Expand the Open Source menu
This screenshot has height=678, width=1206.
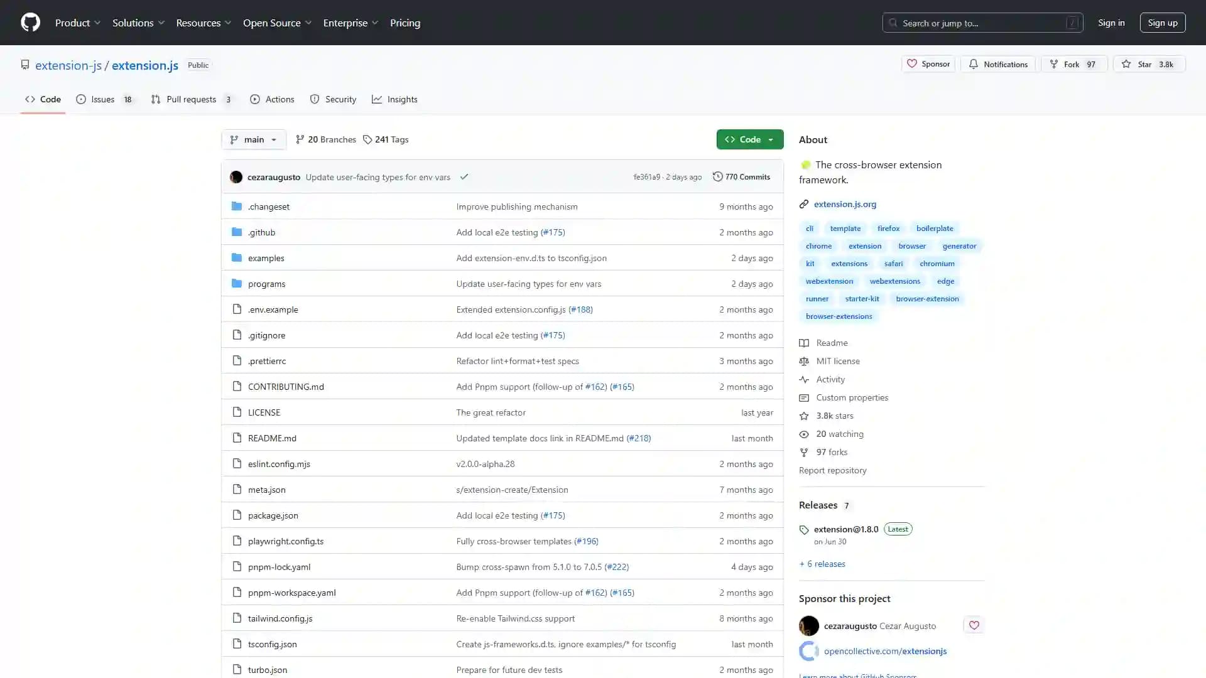pyautogui.click(x=277, y=23)
